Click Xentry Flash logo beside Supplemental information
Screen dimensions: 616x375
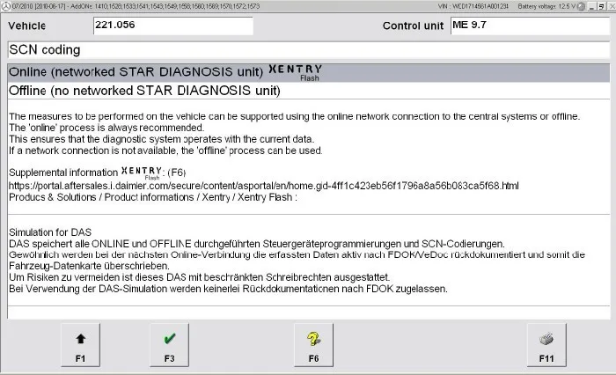[x=142, y=173]
